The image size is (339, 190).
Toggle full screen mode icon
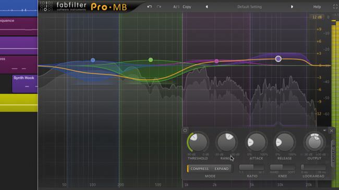pos(335,7)
